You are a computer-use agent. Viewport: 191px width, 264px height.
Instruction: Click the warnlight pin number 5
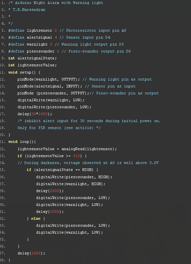(51, 44)
